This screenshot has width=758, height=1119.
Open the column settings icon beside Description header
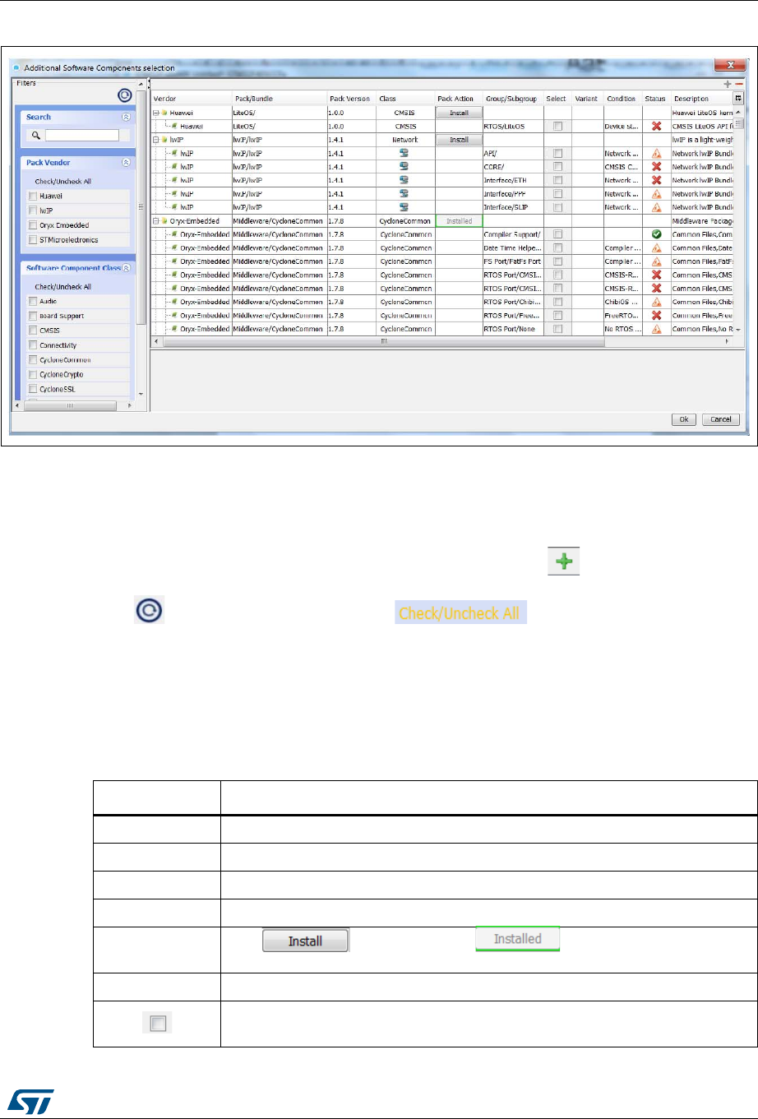pyautogui.click(x=737, y=98)
